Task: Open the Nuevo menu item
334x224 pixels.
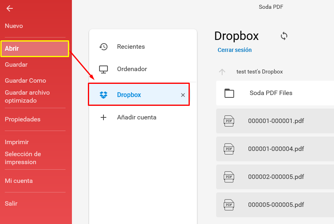Action: pos(14,26)
